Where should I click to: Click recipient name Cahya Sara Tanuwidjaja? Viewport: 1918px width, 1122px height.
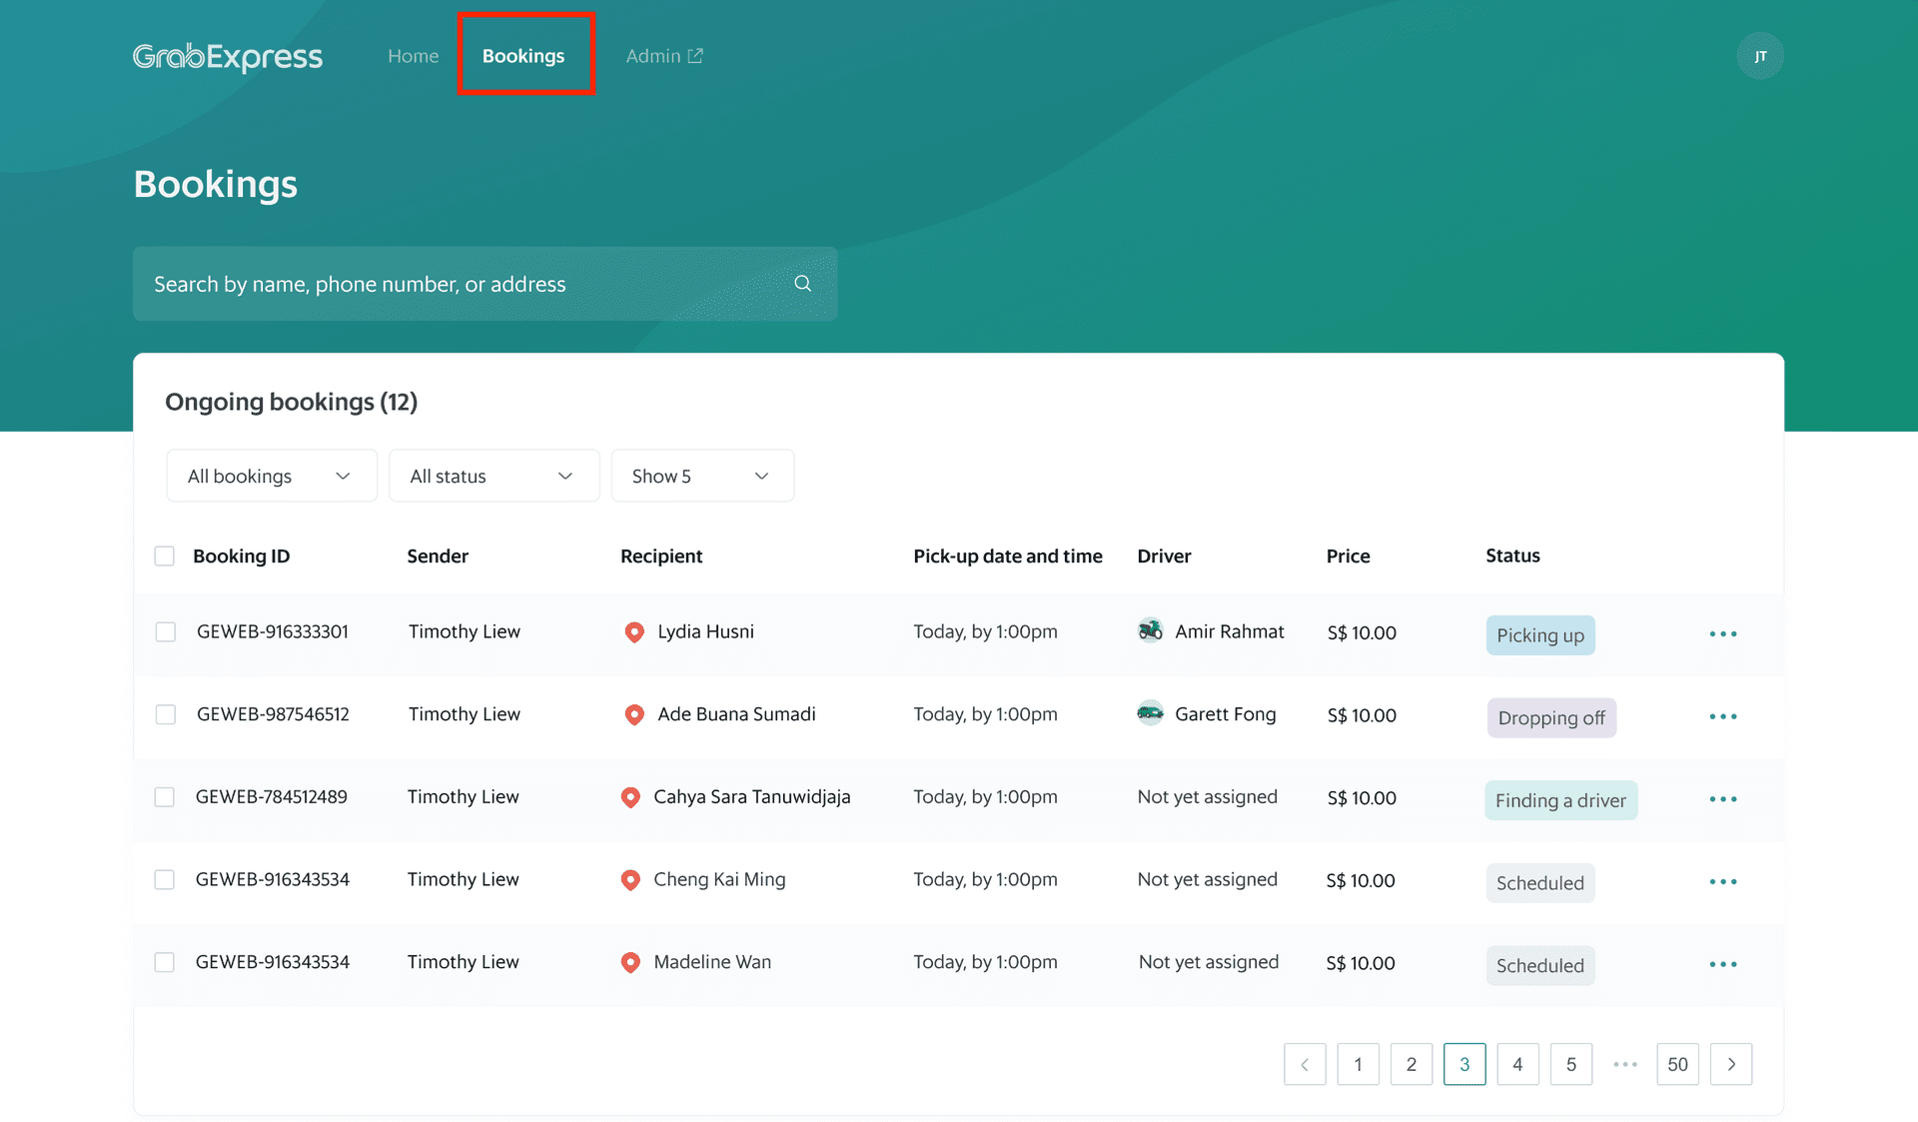point(751,797)
